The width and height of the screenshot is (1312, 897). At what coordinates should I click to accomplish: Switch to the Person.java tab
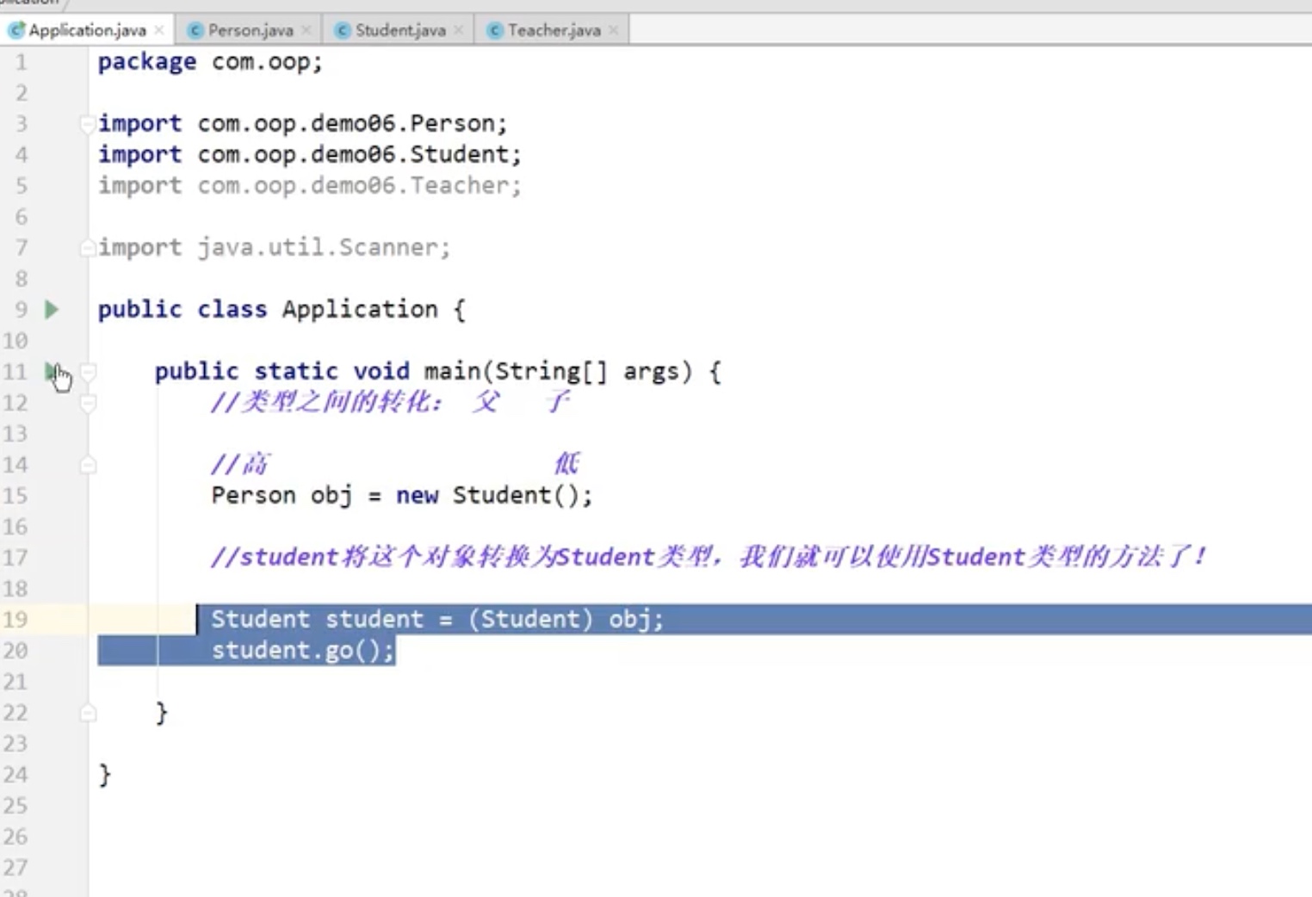(x=250, y=30)
